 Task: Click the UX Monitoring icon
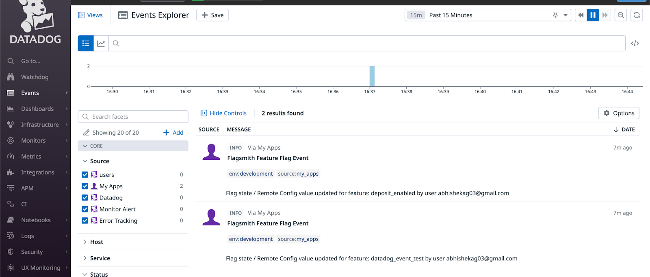(x=11, y=268)
